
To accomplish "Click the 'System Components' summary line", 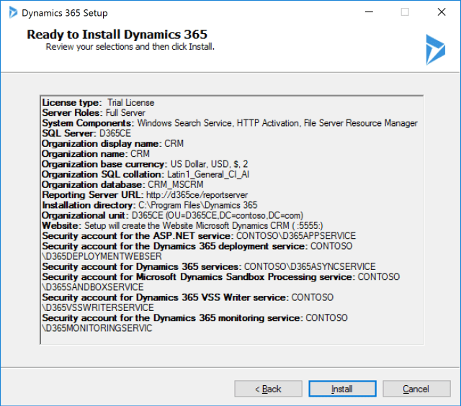I will coord(230,123).
